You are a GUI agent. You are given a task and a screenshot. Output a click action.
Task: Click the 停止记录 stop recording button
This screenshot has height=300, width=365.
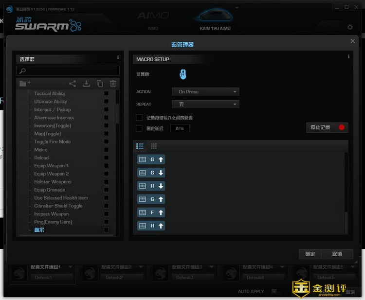[327, 127]
